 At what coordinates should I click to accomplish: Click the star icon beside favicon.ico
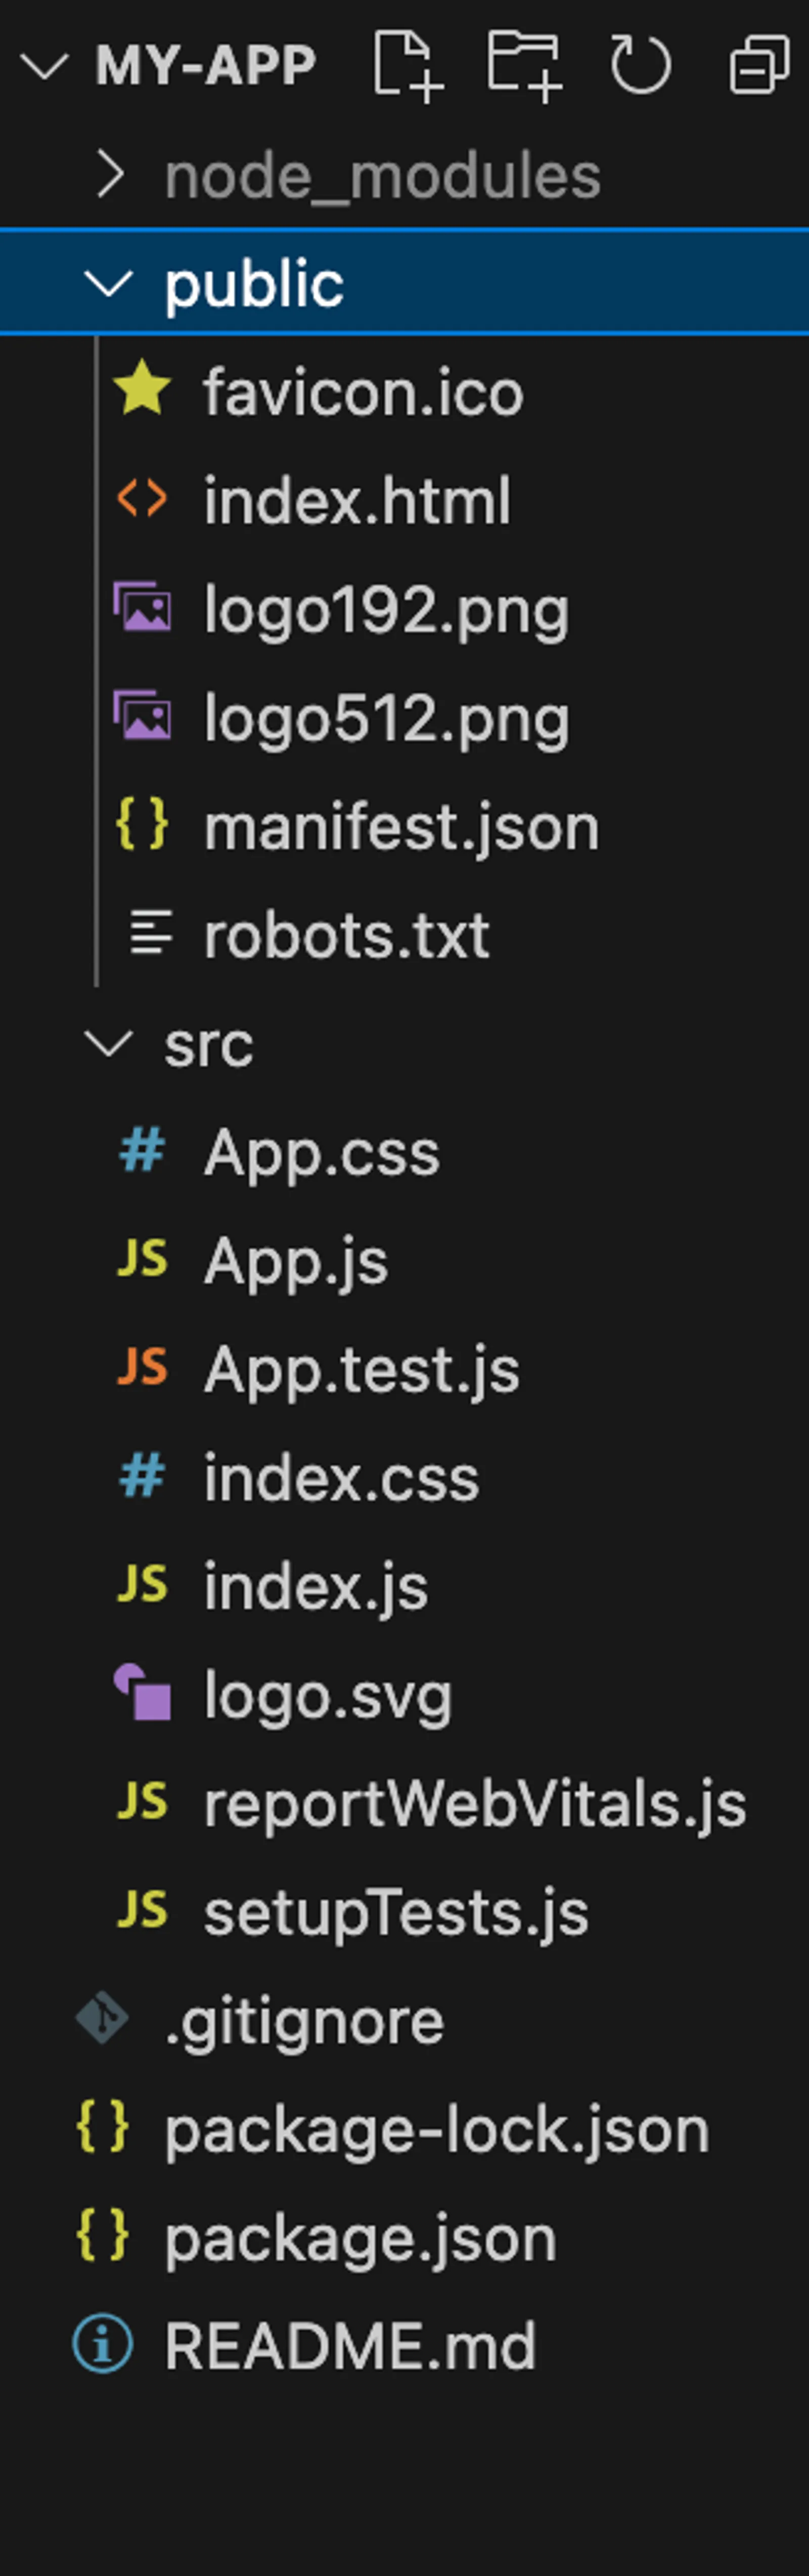142,391
